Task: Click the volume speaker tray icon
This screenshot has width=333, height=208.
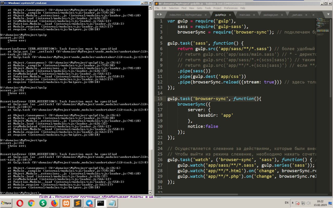Action: 309,203
